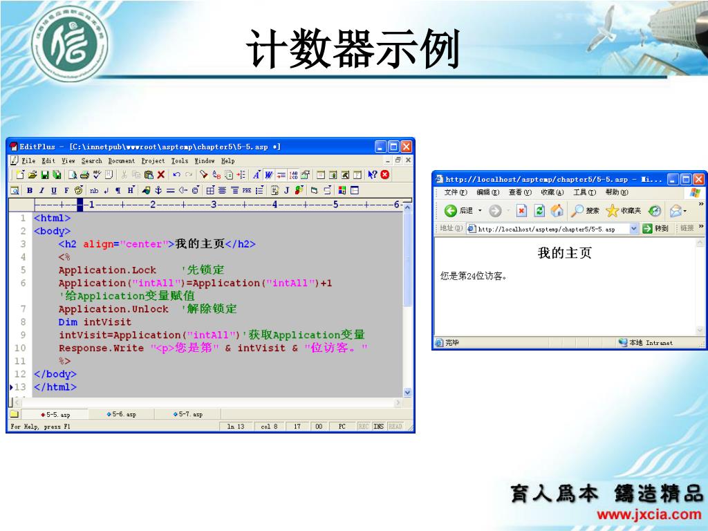The image size is (708, 531).
Task: Insert PRE tag from HTML toolbar
Action: tap(247, 191)
